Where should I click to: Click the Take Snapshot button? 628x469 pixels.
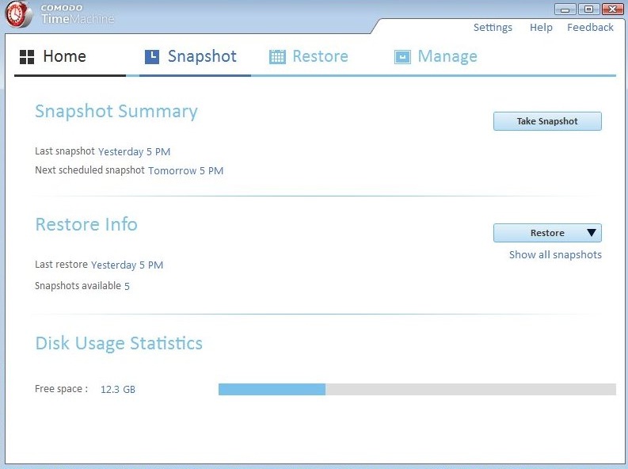pos(547,121)
